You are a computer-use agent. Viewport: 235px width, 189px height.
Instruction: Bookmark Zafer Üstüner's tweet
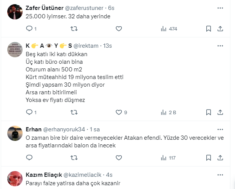click(x=209, y=29)
